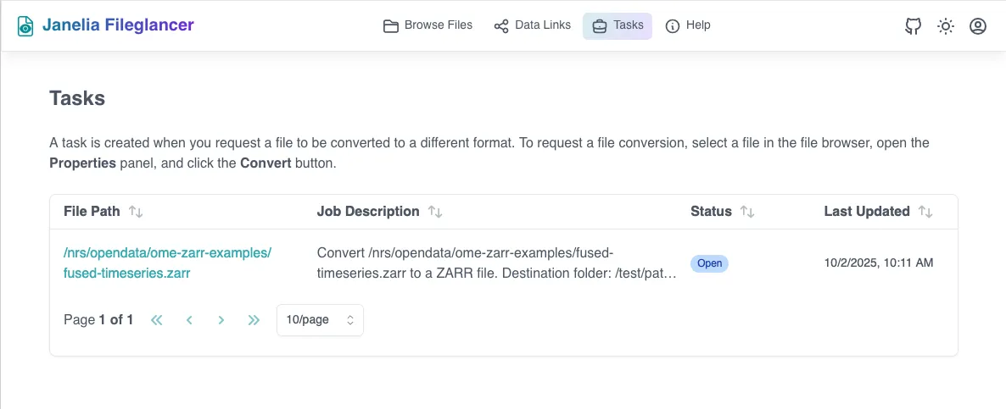The height and width of the screenshot is (409, 1006).
Task: Sort by Last Updated column arrows
Action: 925,212
